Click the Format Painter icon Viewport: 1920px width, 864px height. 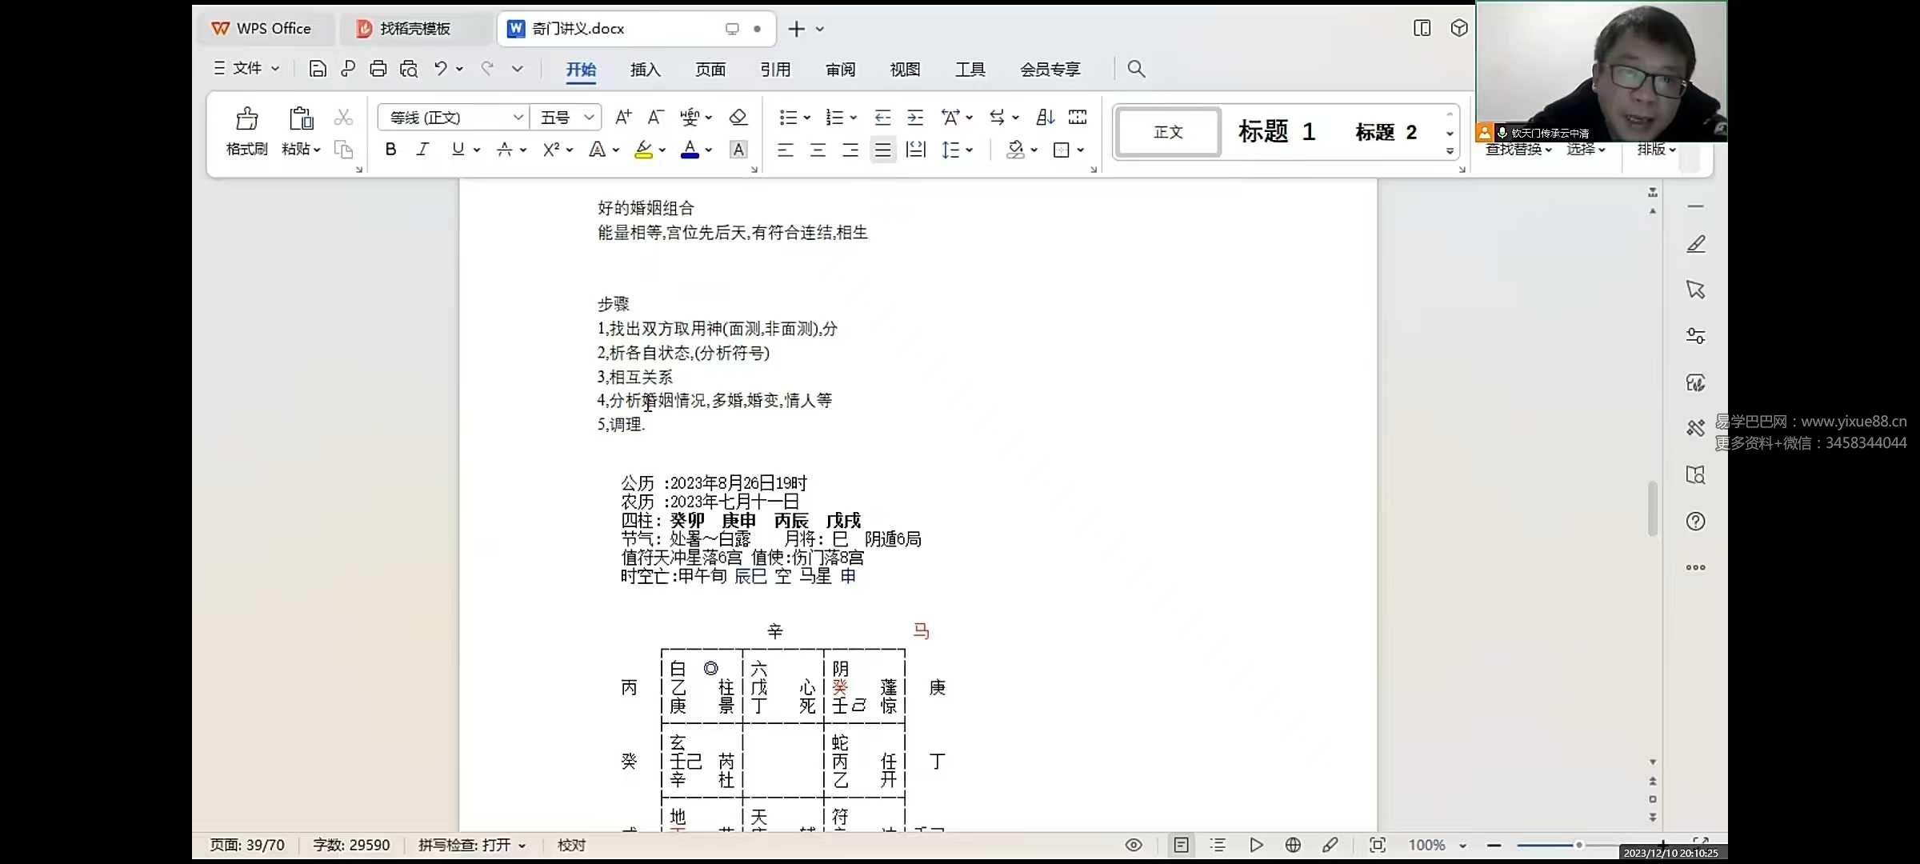click(246, 120)
